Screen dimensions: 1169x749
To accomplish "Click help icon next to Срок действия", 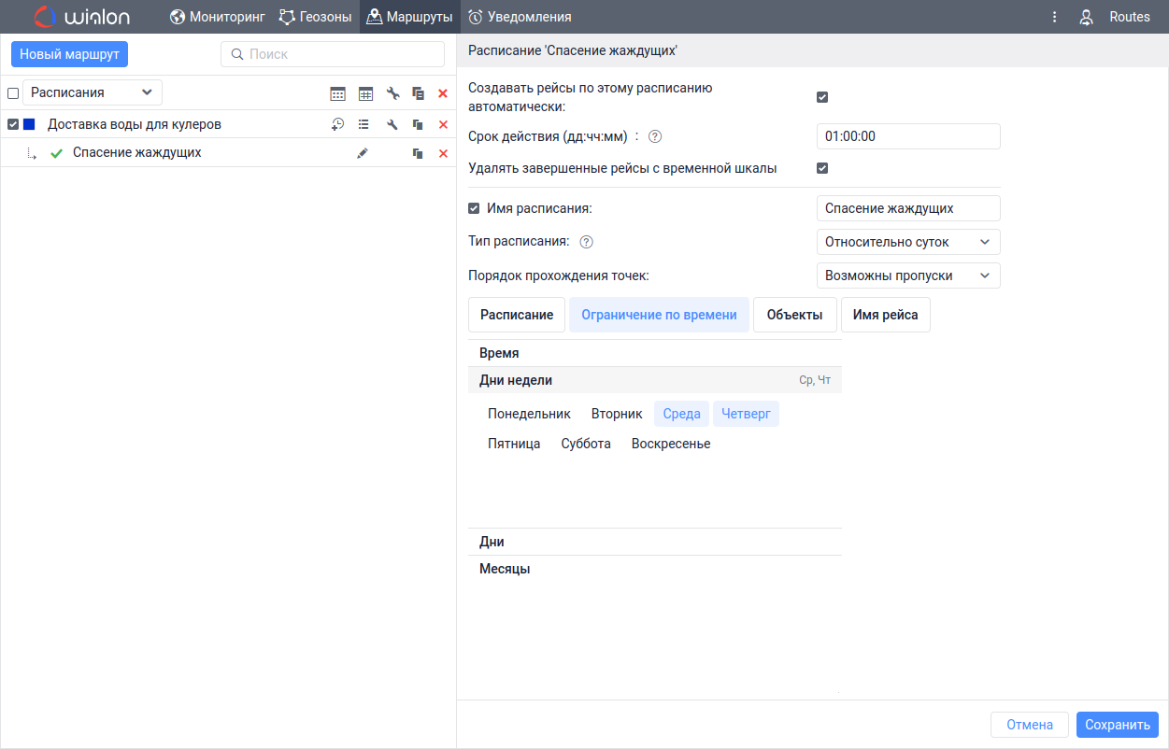I will [x=655, y=136].
